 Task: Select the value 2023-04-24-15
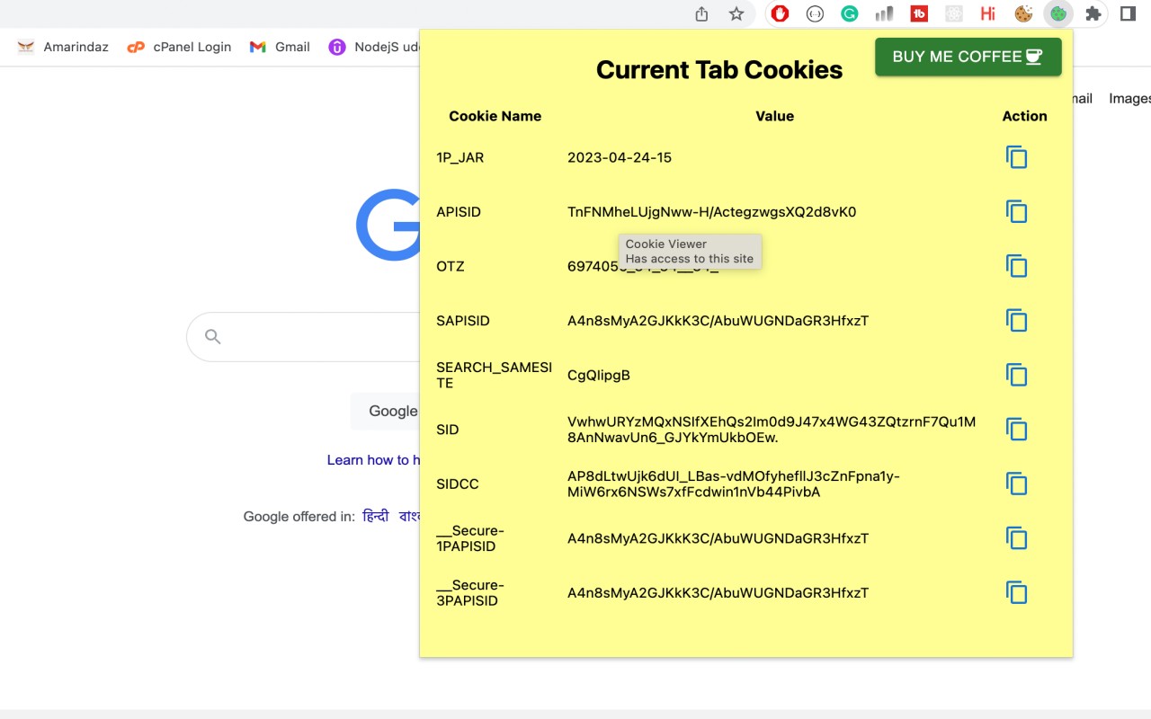tap(620, 157)
